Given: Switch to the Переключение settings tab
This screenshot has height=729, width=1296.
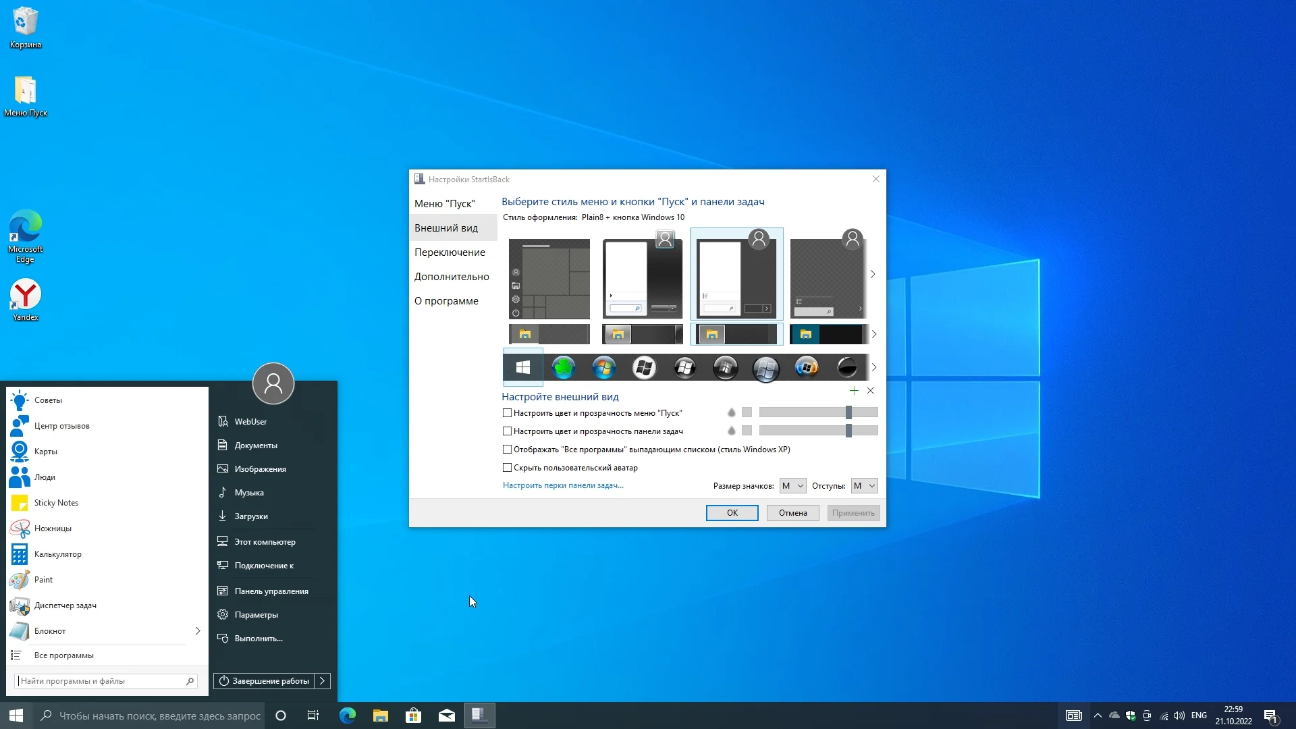Looking at the screenshot, I should point(450,252).
